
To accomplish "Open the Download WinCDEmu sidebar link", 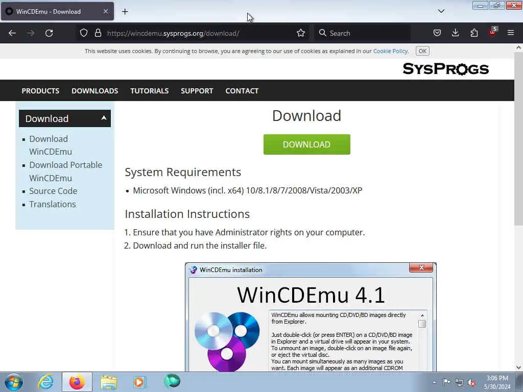I will click(51, 145).
